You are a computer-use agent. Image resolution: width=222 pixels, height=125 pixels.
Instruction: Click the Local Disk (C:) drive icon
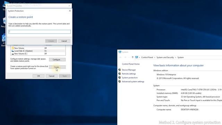click(13, 51)
